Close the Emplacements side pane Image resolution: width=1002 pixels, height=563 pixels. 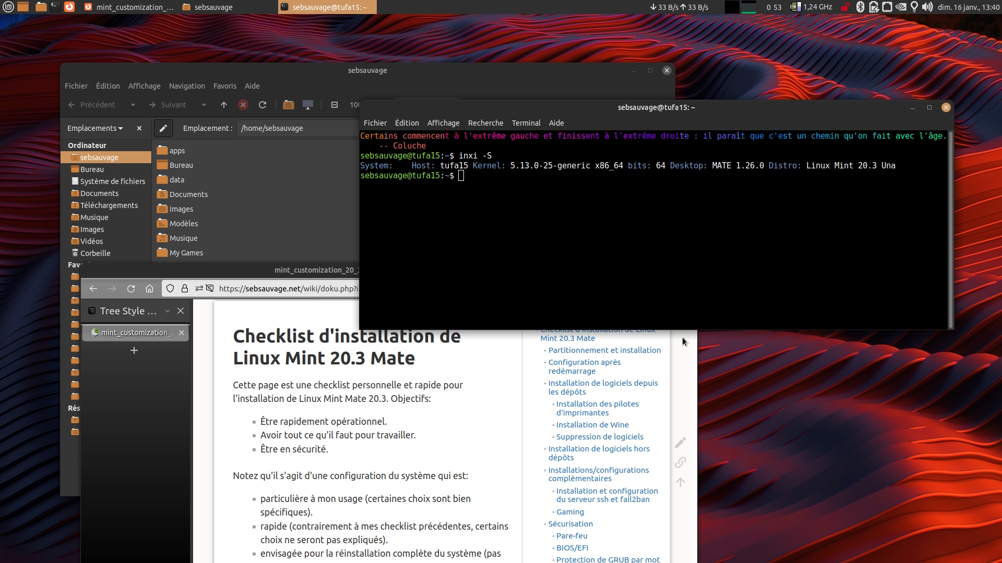pyautogui.click(x=139, y=128)
